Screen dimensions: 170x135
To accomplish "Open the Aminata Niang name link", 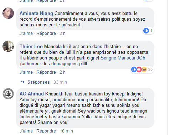I will coord(36,14).
